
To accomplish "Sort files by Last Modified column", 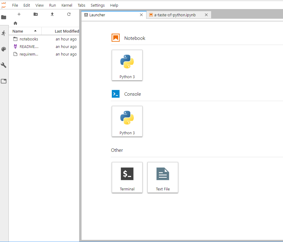I will coord(60,31).
